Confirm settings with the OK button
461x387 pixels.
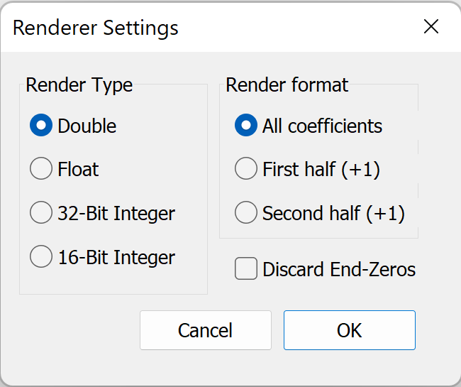350,330
